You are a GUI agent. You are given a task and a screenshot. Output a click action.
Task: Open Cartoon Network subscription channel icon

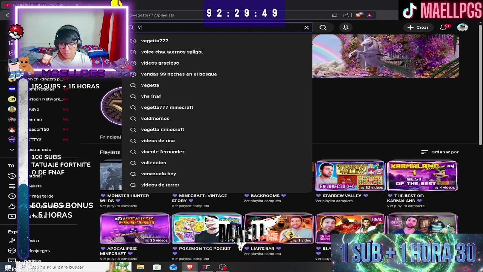(x=12, y=99)
